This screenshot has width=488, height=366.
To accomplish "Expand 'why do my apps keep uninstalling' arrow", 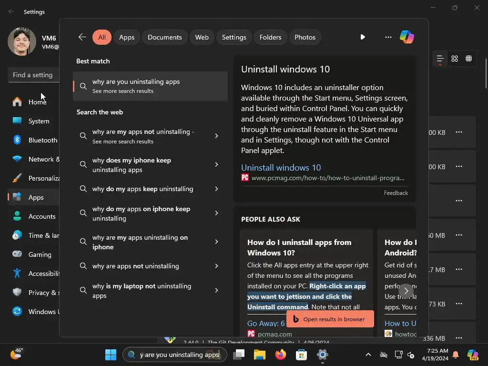I will [x=217, y=189].
